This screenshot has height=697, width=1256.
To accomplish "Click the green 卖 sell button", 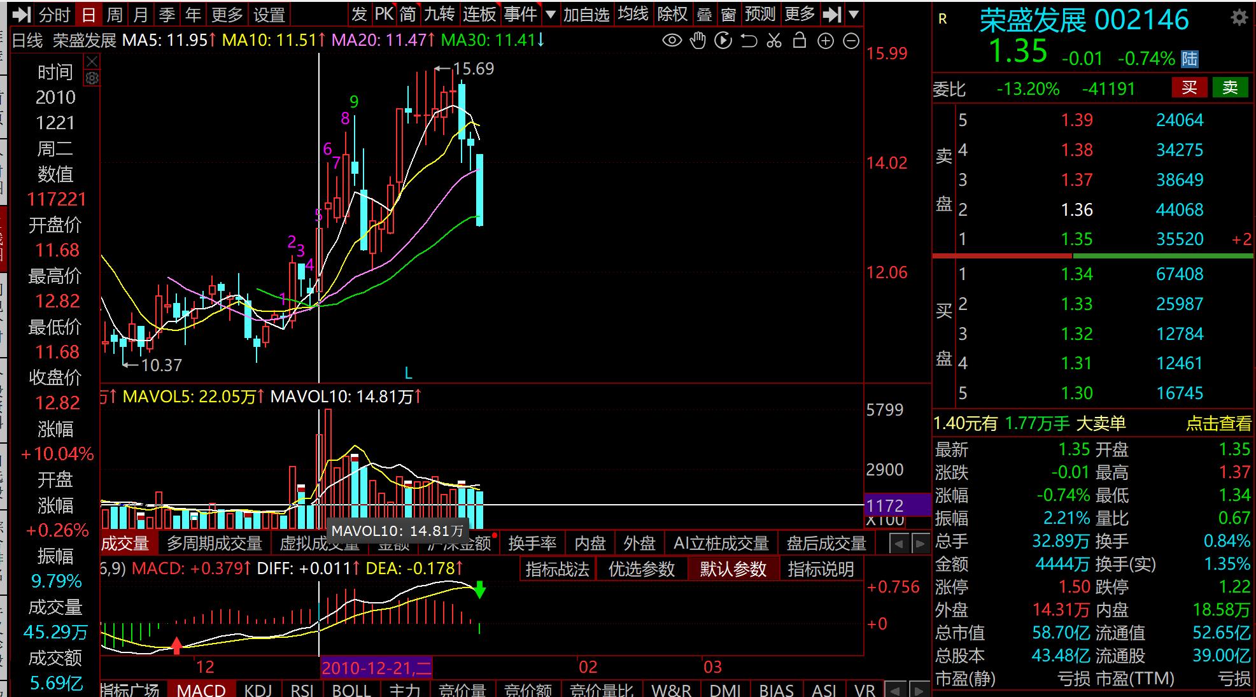I will pos(1230,88).
